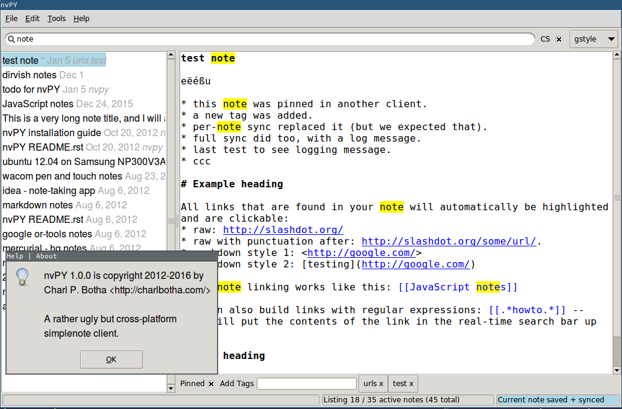Click the '* ccc' line in the editor
The width and height of the screenshot is (622, 409).
click(x=195, y=161)
